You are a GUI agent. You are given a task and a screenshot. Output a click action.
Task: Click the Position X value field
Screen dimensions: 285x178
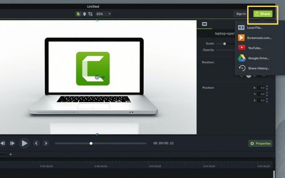tap(261, 88)
